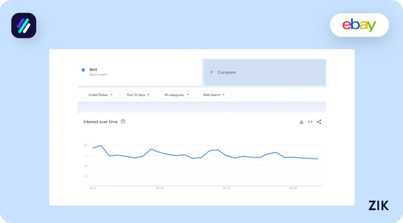Click the eBay logo badge
Screen dimensions: 403x223
[x=359, y=25]
